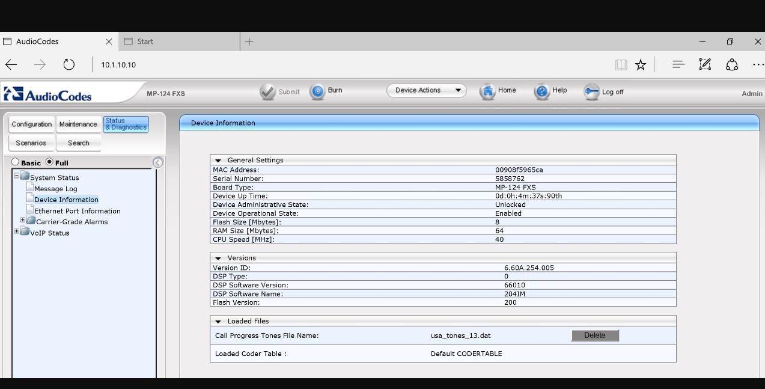Open the Search tab
The height and width of the screenshot is (389, 765).
(78, 143)
